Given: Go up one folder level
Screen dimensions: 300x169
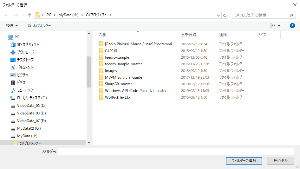Looking at the screenshot, I should pyautogui.click(x=30, y=15).
